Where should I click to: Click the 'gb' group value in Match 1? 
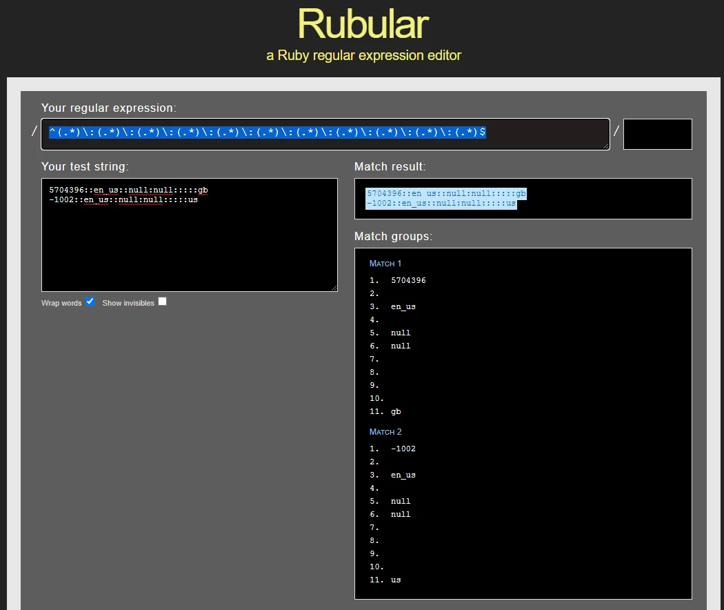[x=396, y=412]
